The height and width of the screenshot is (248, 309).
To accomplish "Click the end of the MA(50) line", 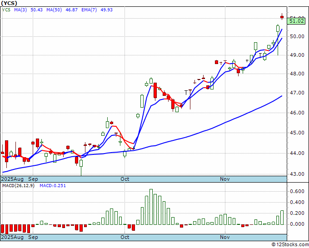I will tap(282, 96).
